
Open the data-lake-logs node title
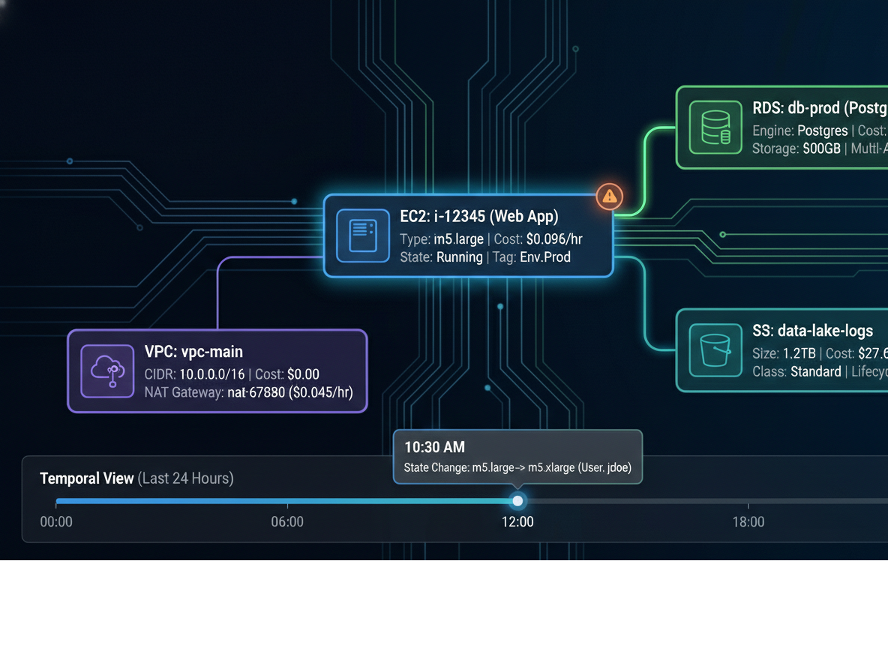(x=812, y=331)
